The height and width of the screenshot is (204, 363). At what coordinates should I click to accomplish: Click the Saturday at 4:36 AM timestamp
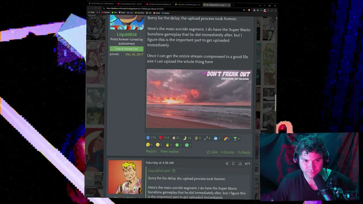point(160,163)
